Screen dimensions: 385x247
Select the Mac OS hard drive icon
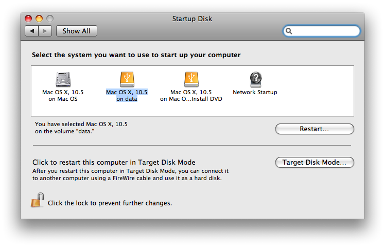coord(63,79)
